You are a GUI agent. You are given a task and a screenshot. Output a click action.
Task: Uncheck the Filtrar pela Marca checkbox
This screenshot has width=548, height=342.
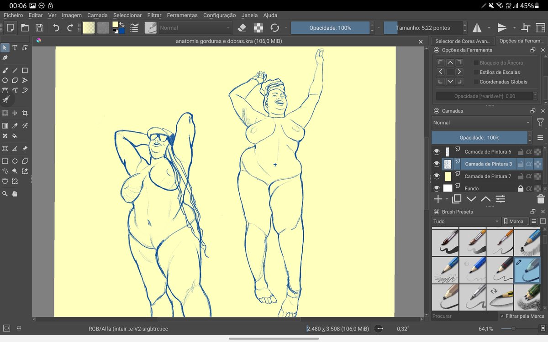click(x=502, y=316)
